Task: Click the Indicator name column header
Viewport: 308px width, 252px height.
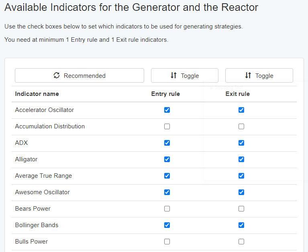Action: pyautogui.click(x=37, y=94)
